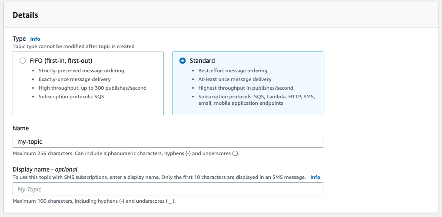
Task: Click the Name field containing my-topic
Action: [168, 142]
